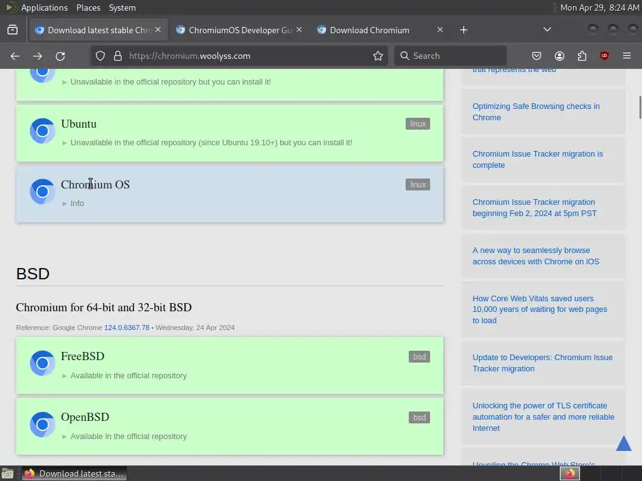This screenshot has height=481, width=642.
Task: Expand the Chromium OS Info details
Action: tap(73, 204)
